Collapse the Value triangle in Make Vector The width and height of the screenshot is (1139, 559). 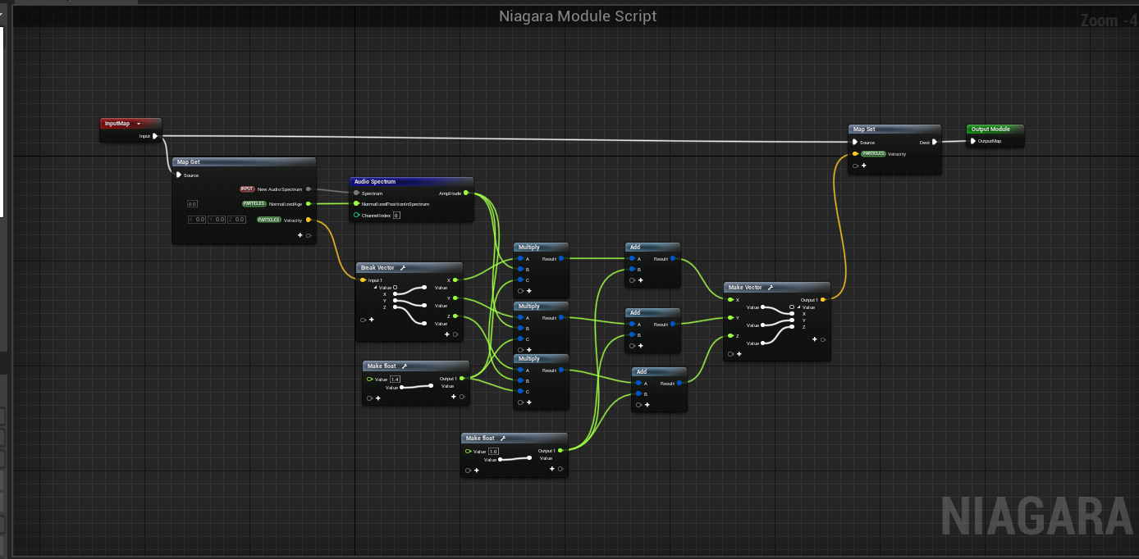click(798, 307)
